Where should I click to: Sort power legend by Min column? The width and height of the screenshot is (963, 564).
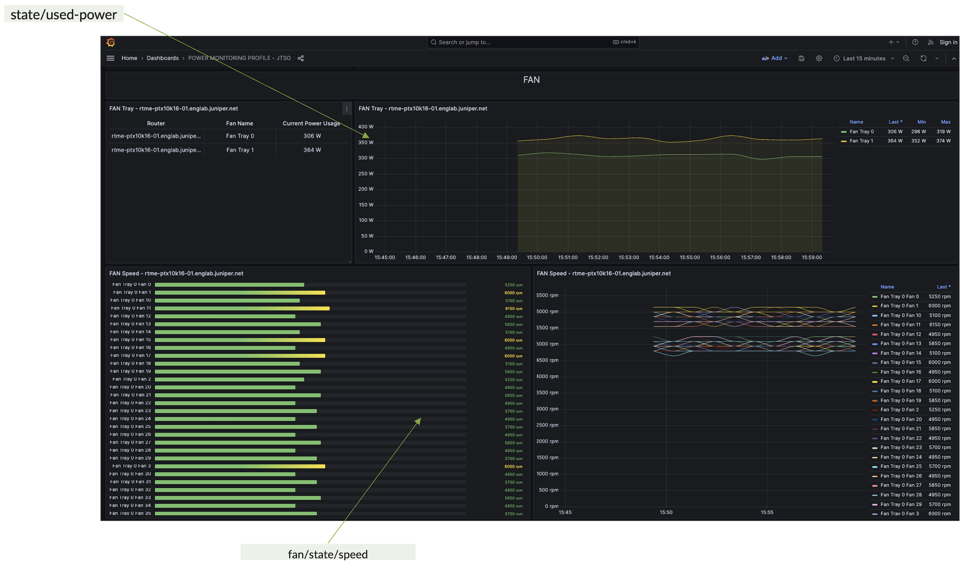coord(922,122)
